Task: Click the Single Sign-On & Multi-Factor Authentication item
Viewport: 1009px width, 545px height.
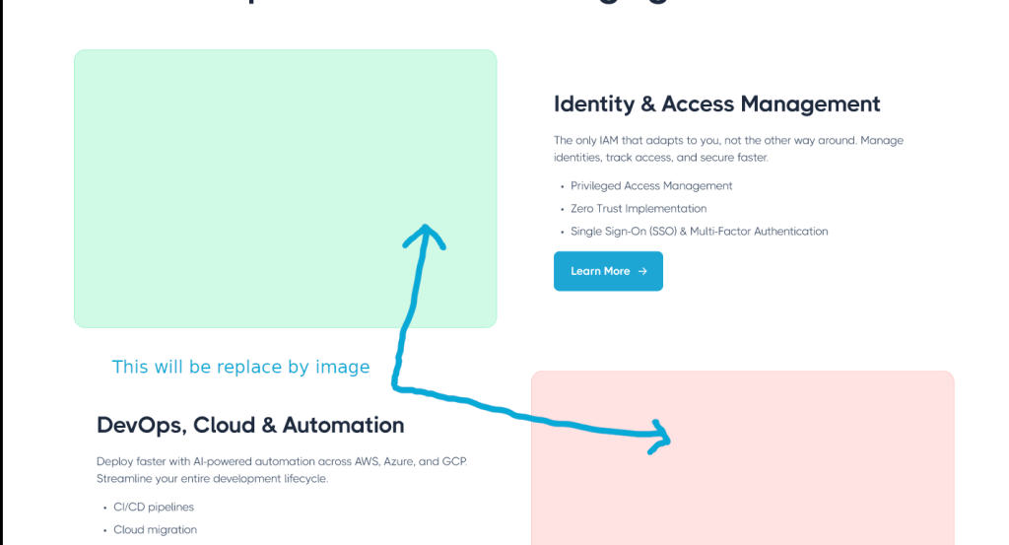Action: tap(699, 232)
